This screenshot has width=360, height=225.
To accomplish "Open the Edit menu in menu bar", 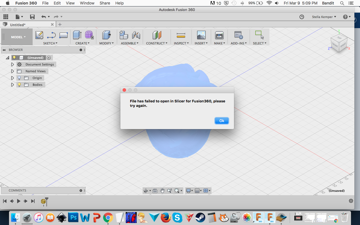I will [x=57, y=3].
